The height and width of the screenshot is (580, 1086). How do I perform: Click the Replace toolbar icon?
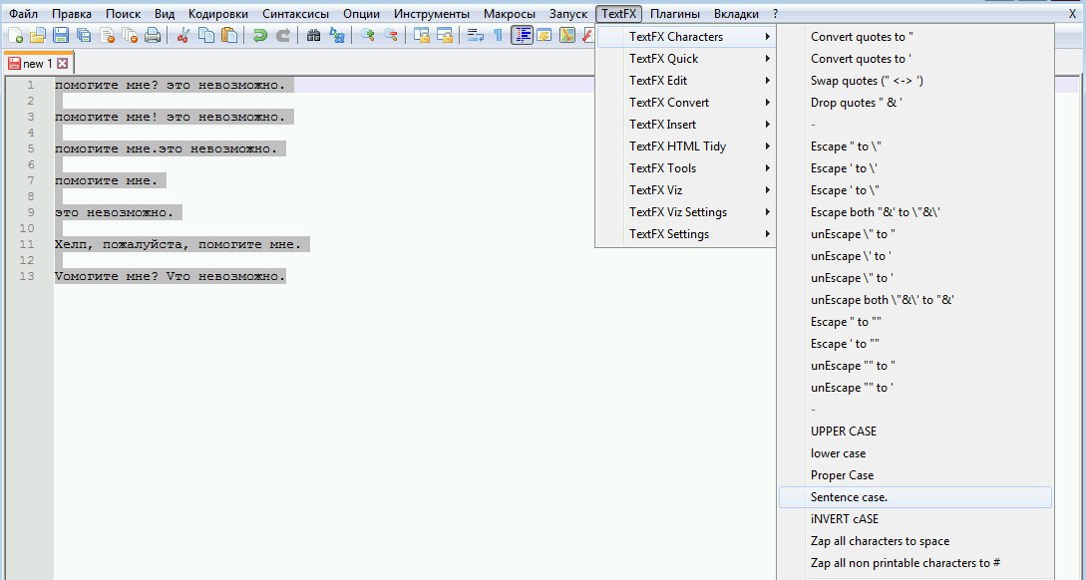click(x=337, y=35)
